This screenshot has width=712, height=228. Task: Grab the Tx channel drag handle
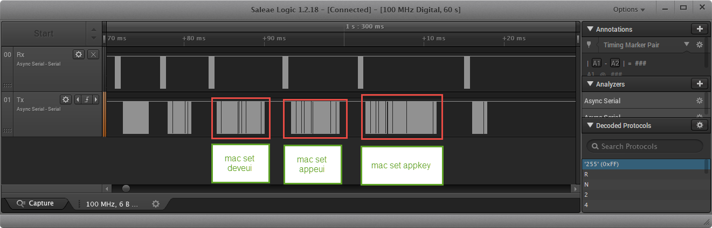coord(7,131)
